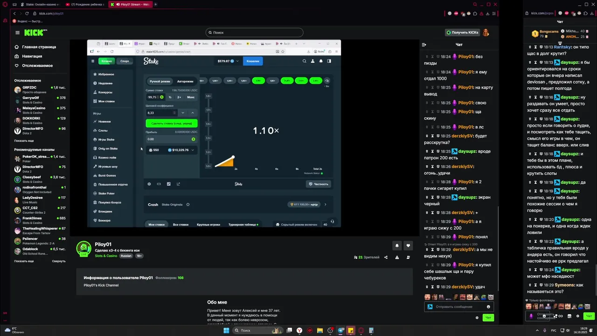The width and height of the screenshot is (597, 336).
Task: Click the Отправить сообщение chat input
Action: [x=459, y=307]
